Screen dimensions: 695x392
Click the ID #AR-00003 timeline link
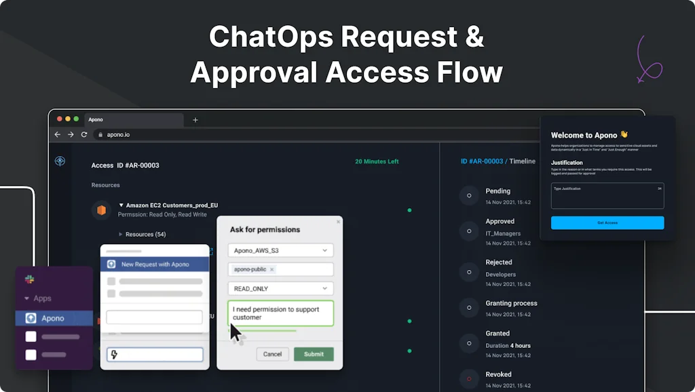click(482, 161)
